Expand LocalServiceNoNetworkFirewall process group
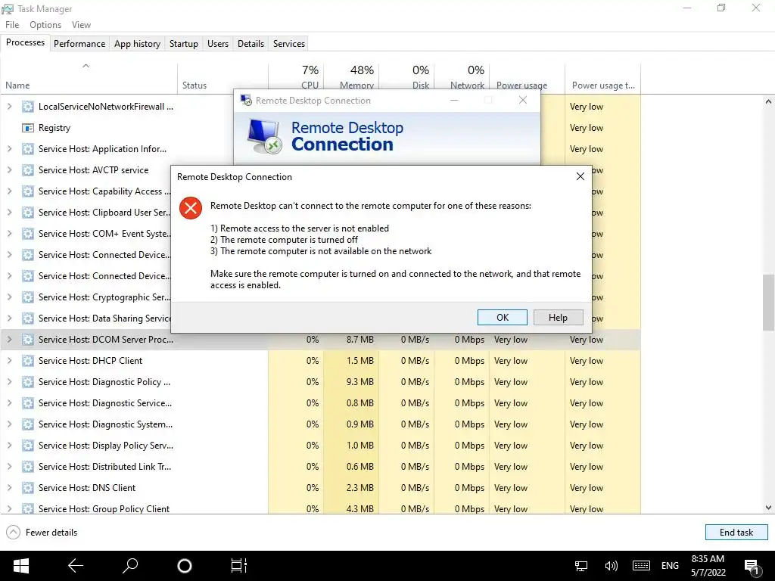 9,106
